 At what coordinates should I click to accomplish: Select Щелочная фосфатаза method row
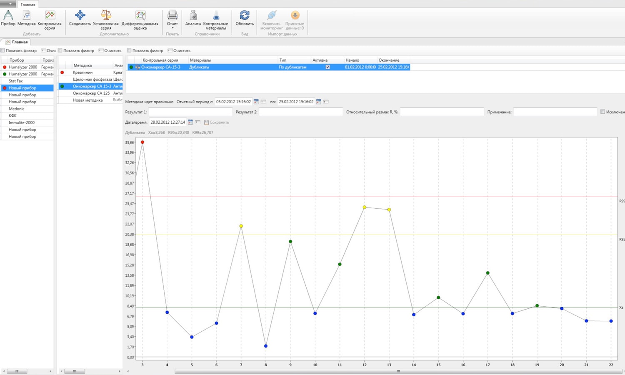(x=90, y=79)
